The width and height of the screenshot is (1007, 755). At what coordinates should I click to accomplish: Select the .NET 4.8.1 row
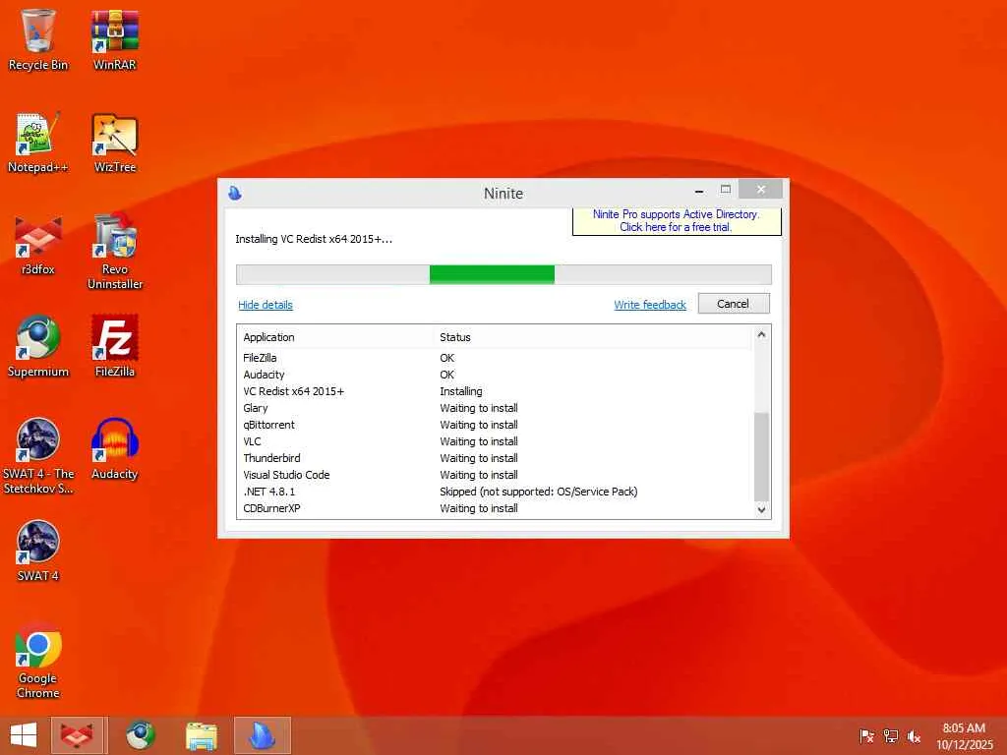(x=495, y=492)
